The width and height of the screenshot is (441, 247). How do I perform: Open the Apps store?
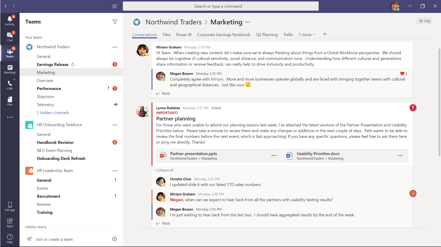tap(10, 222)
